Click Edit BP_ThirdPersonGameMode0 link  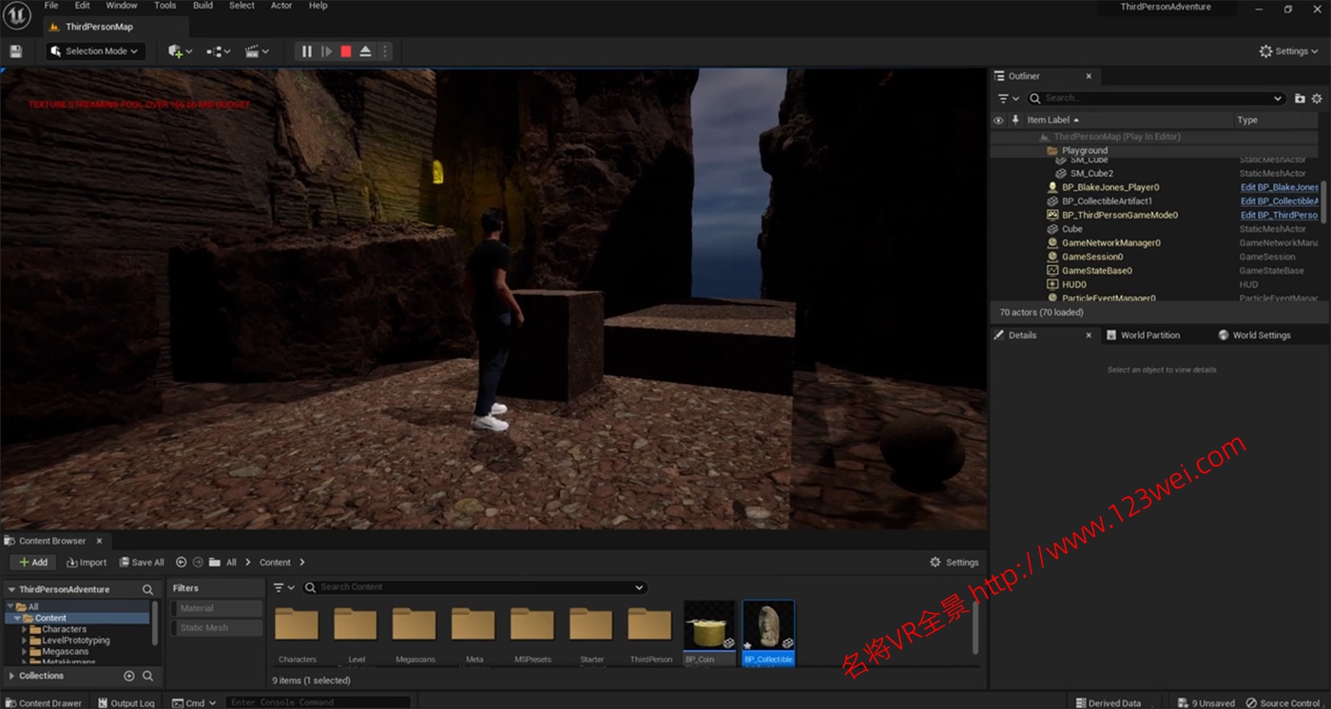pyautogui.click(x=1279, y=215)
